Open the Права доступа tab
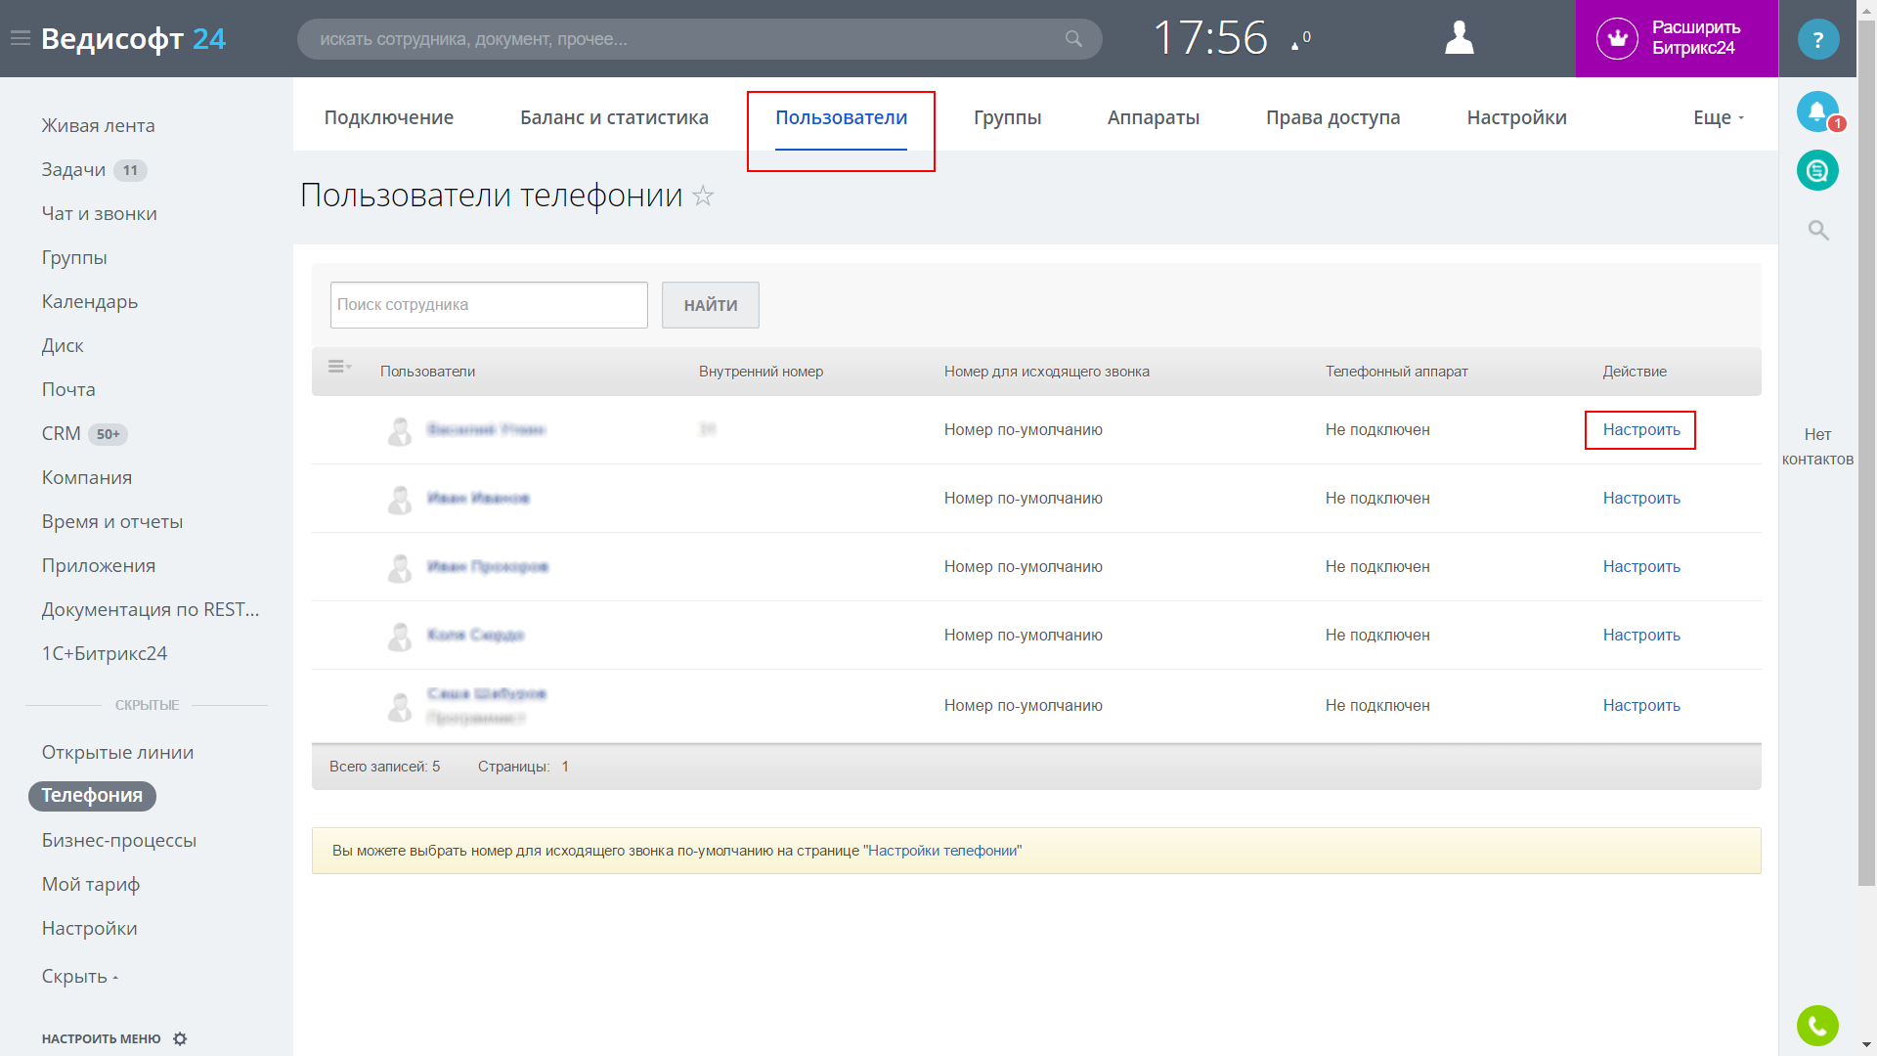The width and height of the screenshot is (1877, 1056). click(1332, 117)
